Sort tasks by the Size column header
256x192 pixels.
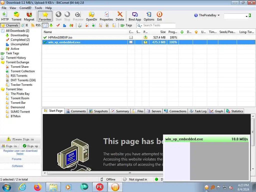158,32
